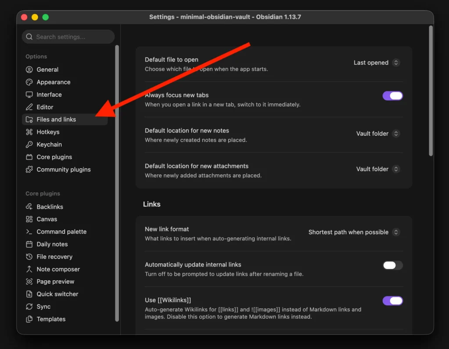Click the Core plugins box icon
The image size is (449, 349).
[29, 157]
